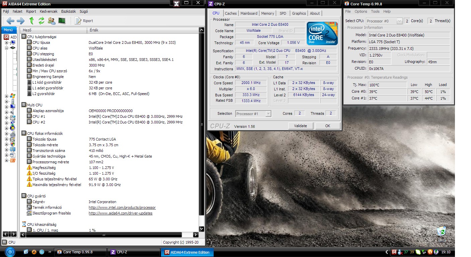Switch to the Mainboard tab in CPU-Z
This screenshot has height=257, width=471.
249,13
